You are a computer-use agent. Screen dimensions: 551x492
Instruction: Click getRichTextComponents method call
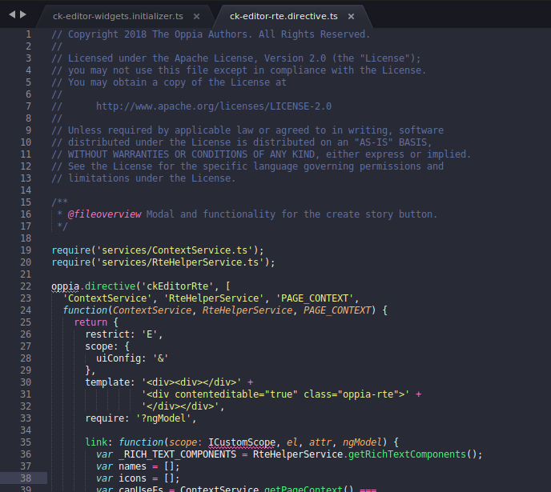(408, 454)
